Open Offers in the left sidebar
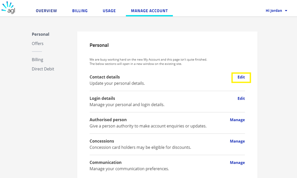The height and width of the screenshot is (178, 297). (37, 43)
